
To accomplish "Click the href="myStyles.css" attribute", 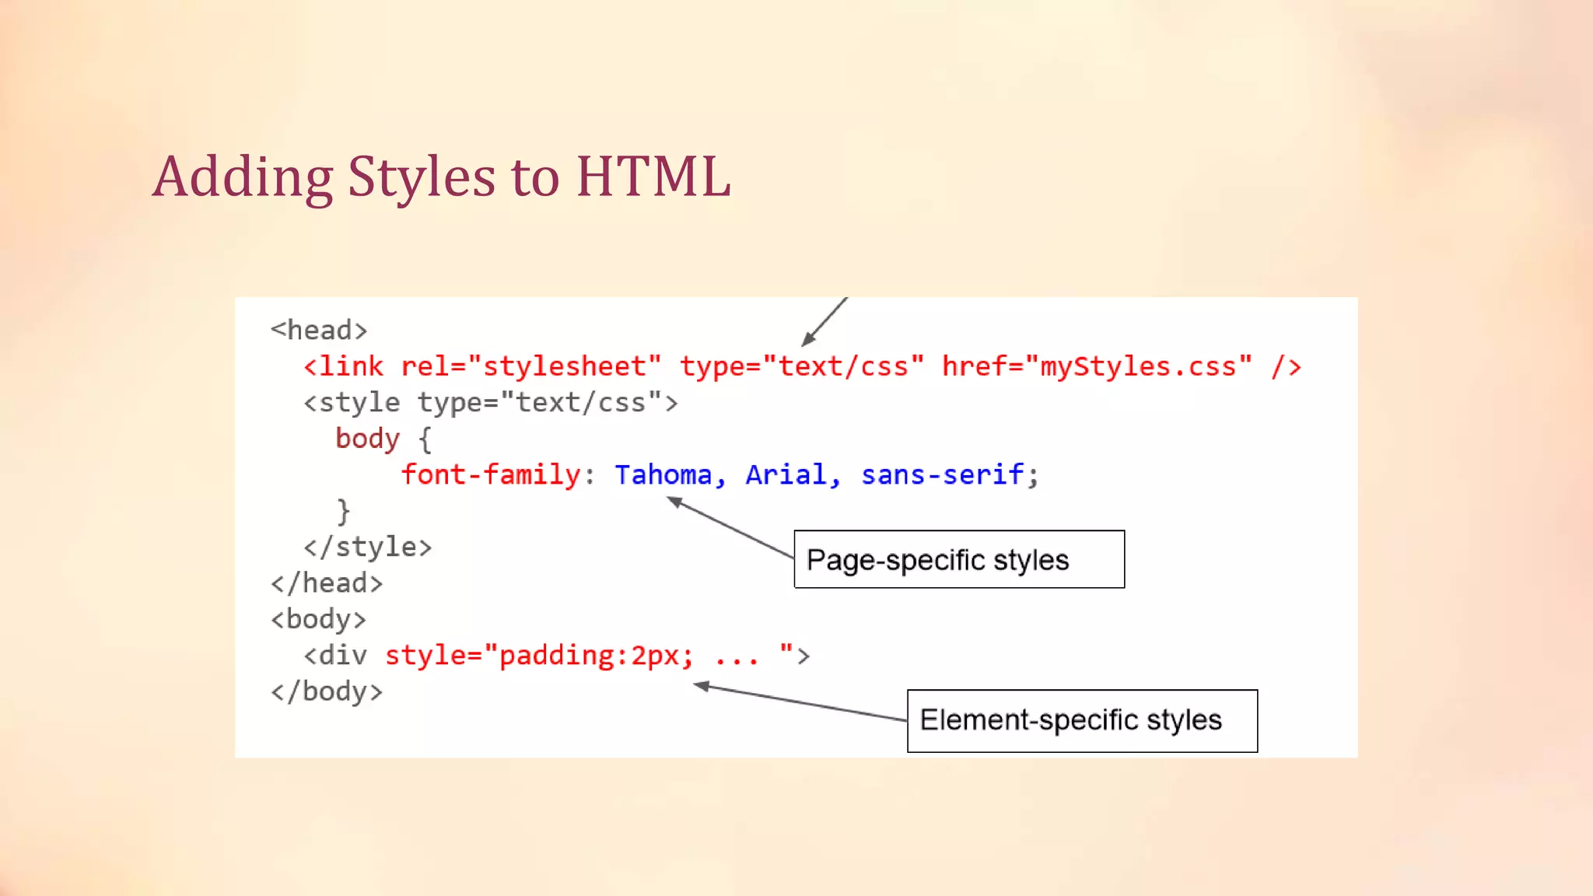I will point(1097,366).
